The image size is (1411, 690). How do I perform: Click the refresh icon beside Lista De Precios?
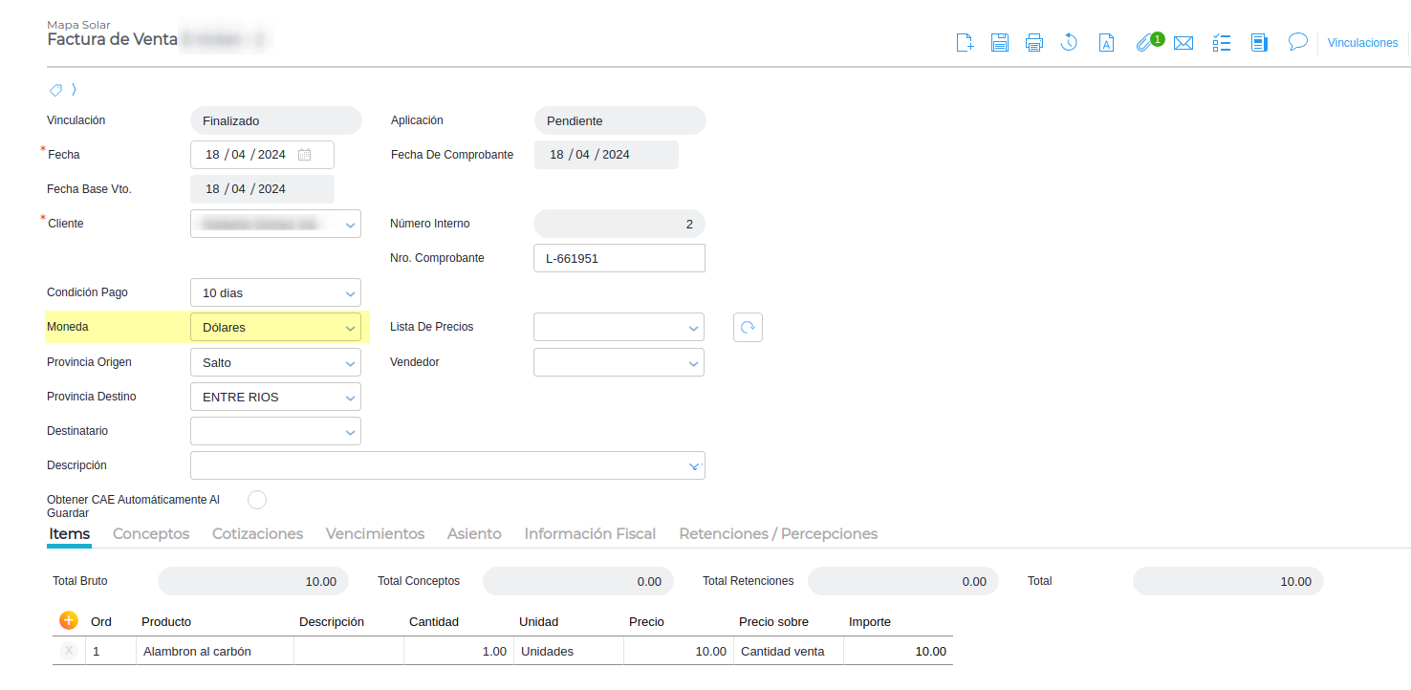pyautogui.click(x=748, y=327)
